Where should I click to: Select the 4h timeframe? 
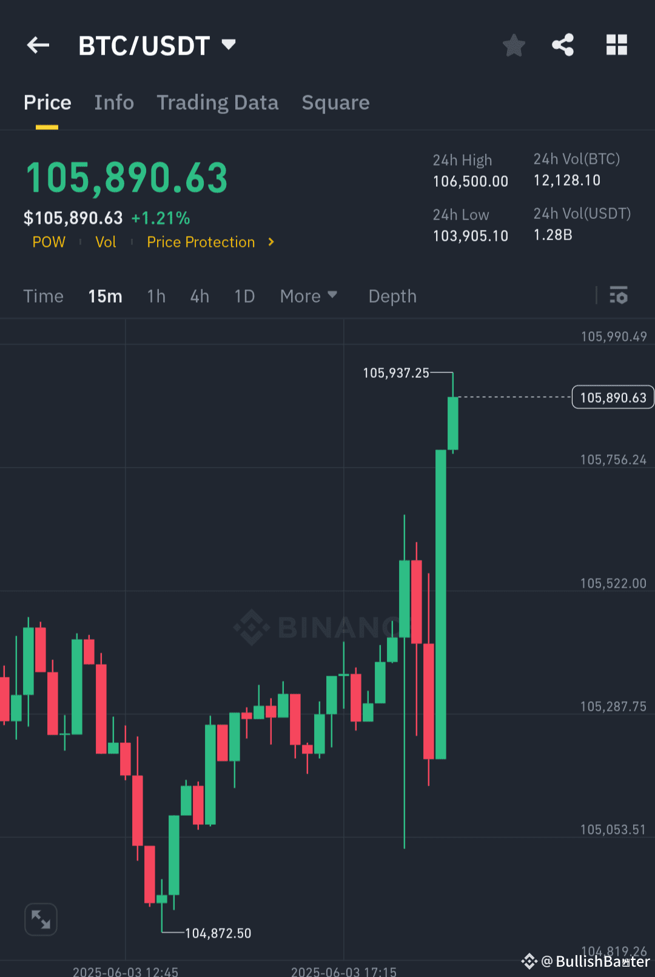[199, 296]
